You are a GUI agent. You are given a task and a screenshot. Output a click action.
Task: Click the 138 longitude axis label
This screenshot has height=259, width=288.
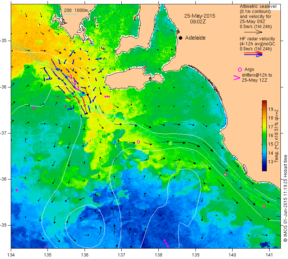tap(158, 255)
